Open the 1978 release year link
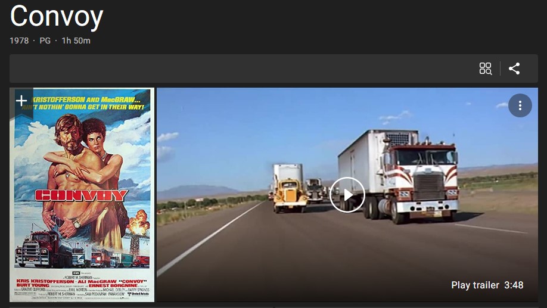The image size is (547, 308). pyautogui.click(x=19, y=41)
